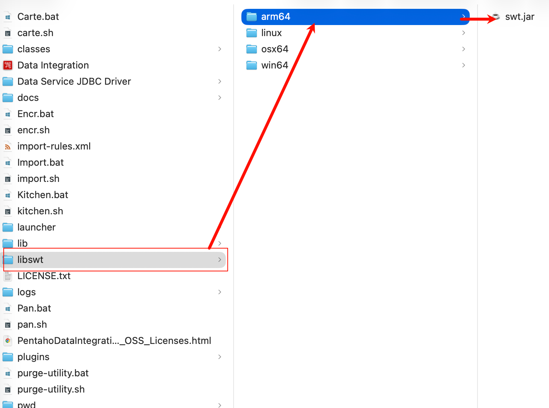Click the Data Integration app icon
This screenshot has height=408, width=549.
point(8,65)
